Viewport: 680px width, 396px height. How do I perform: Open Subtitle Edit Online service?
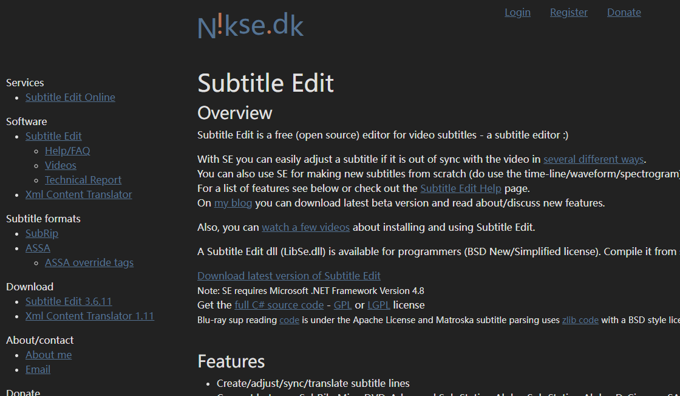click(x=70, y=97)
